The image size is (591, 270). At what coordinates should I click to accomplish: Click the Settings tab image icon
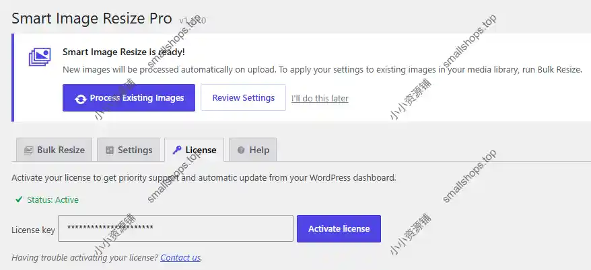(109, 150)
